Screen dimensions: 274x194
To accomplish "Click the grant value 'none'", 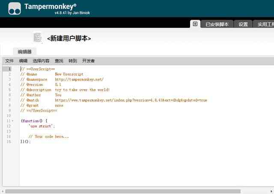I will point(59,106).
